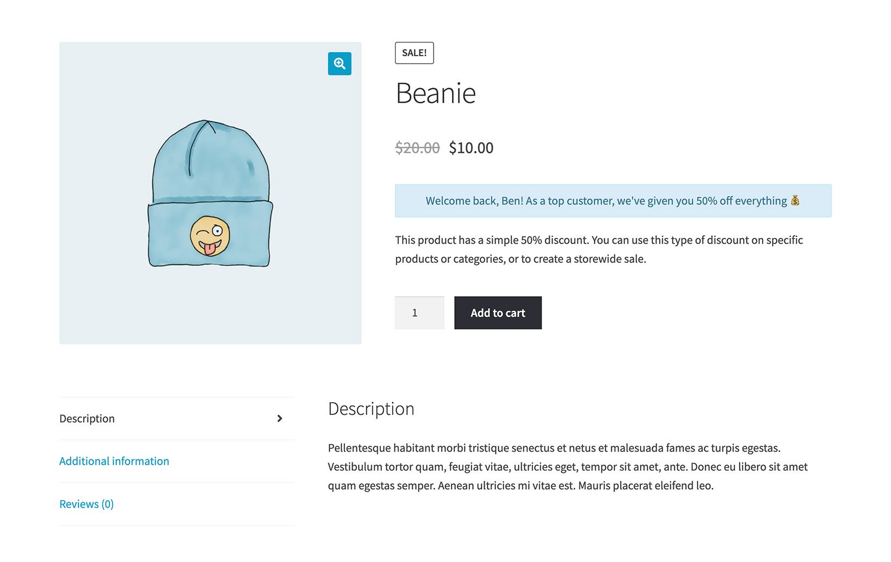Click the Description heading in the panel
Image resolution: width=891 pixels, height=562 pixels.
(x=371, y=409)
